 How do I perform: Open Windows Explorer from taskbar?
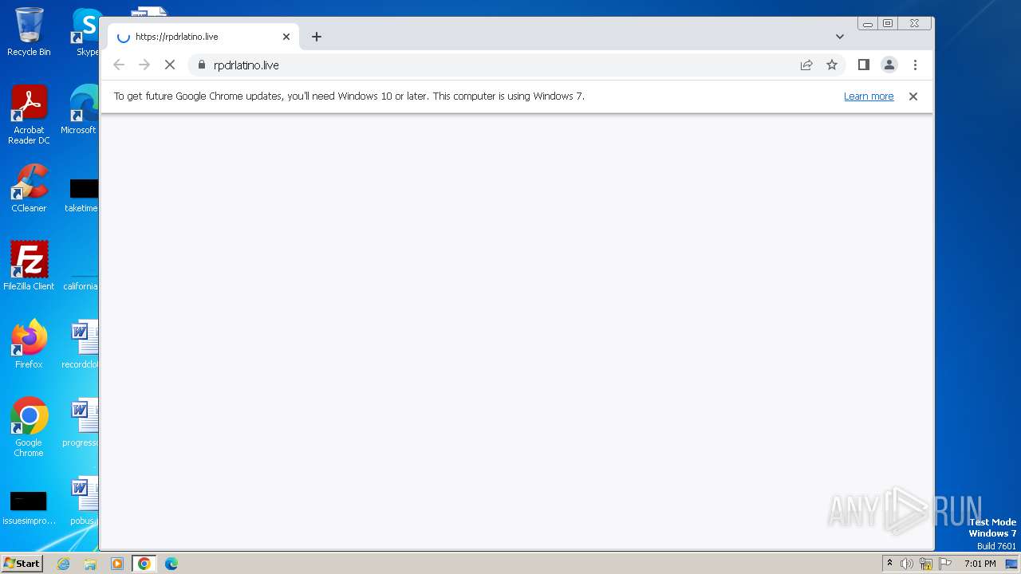point(90,564)
